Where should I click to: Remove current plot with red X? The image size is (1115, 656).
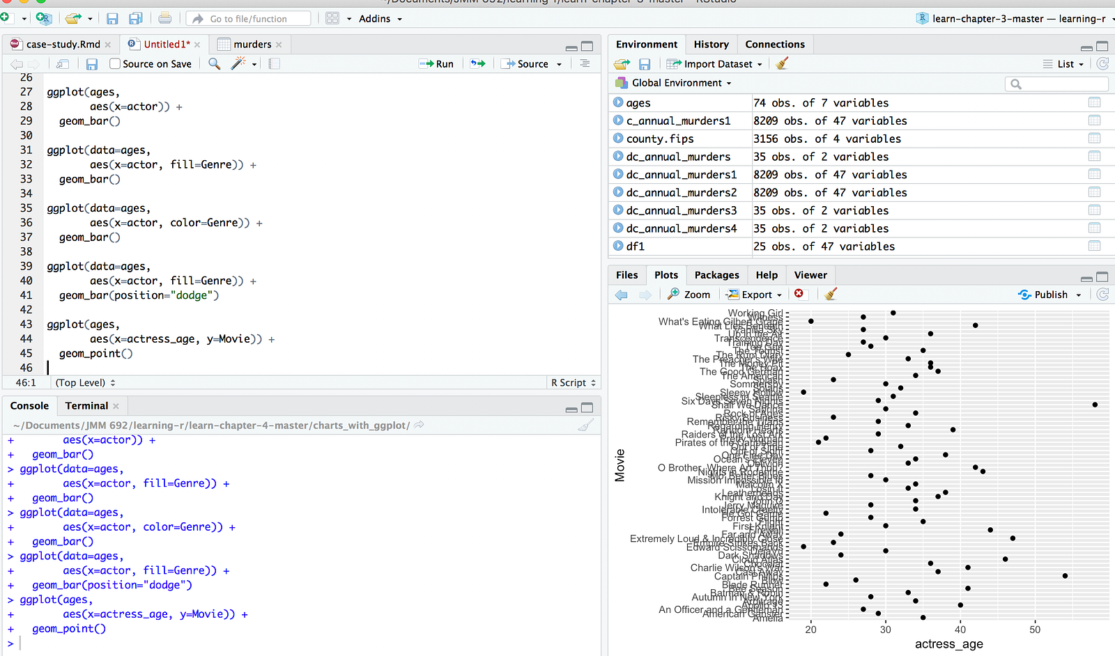point(799,294)
